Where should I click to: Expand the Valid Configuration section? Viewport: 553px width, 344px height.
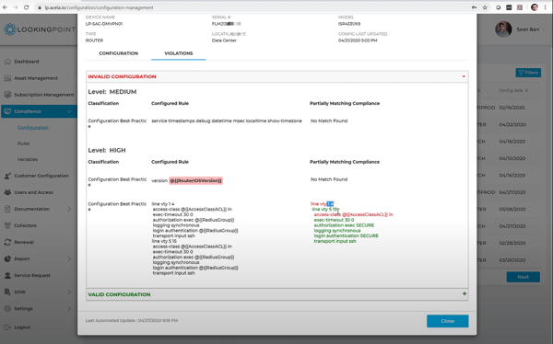(x=465, y=293)
